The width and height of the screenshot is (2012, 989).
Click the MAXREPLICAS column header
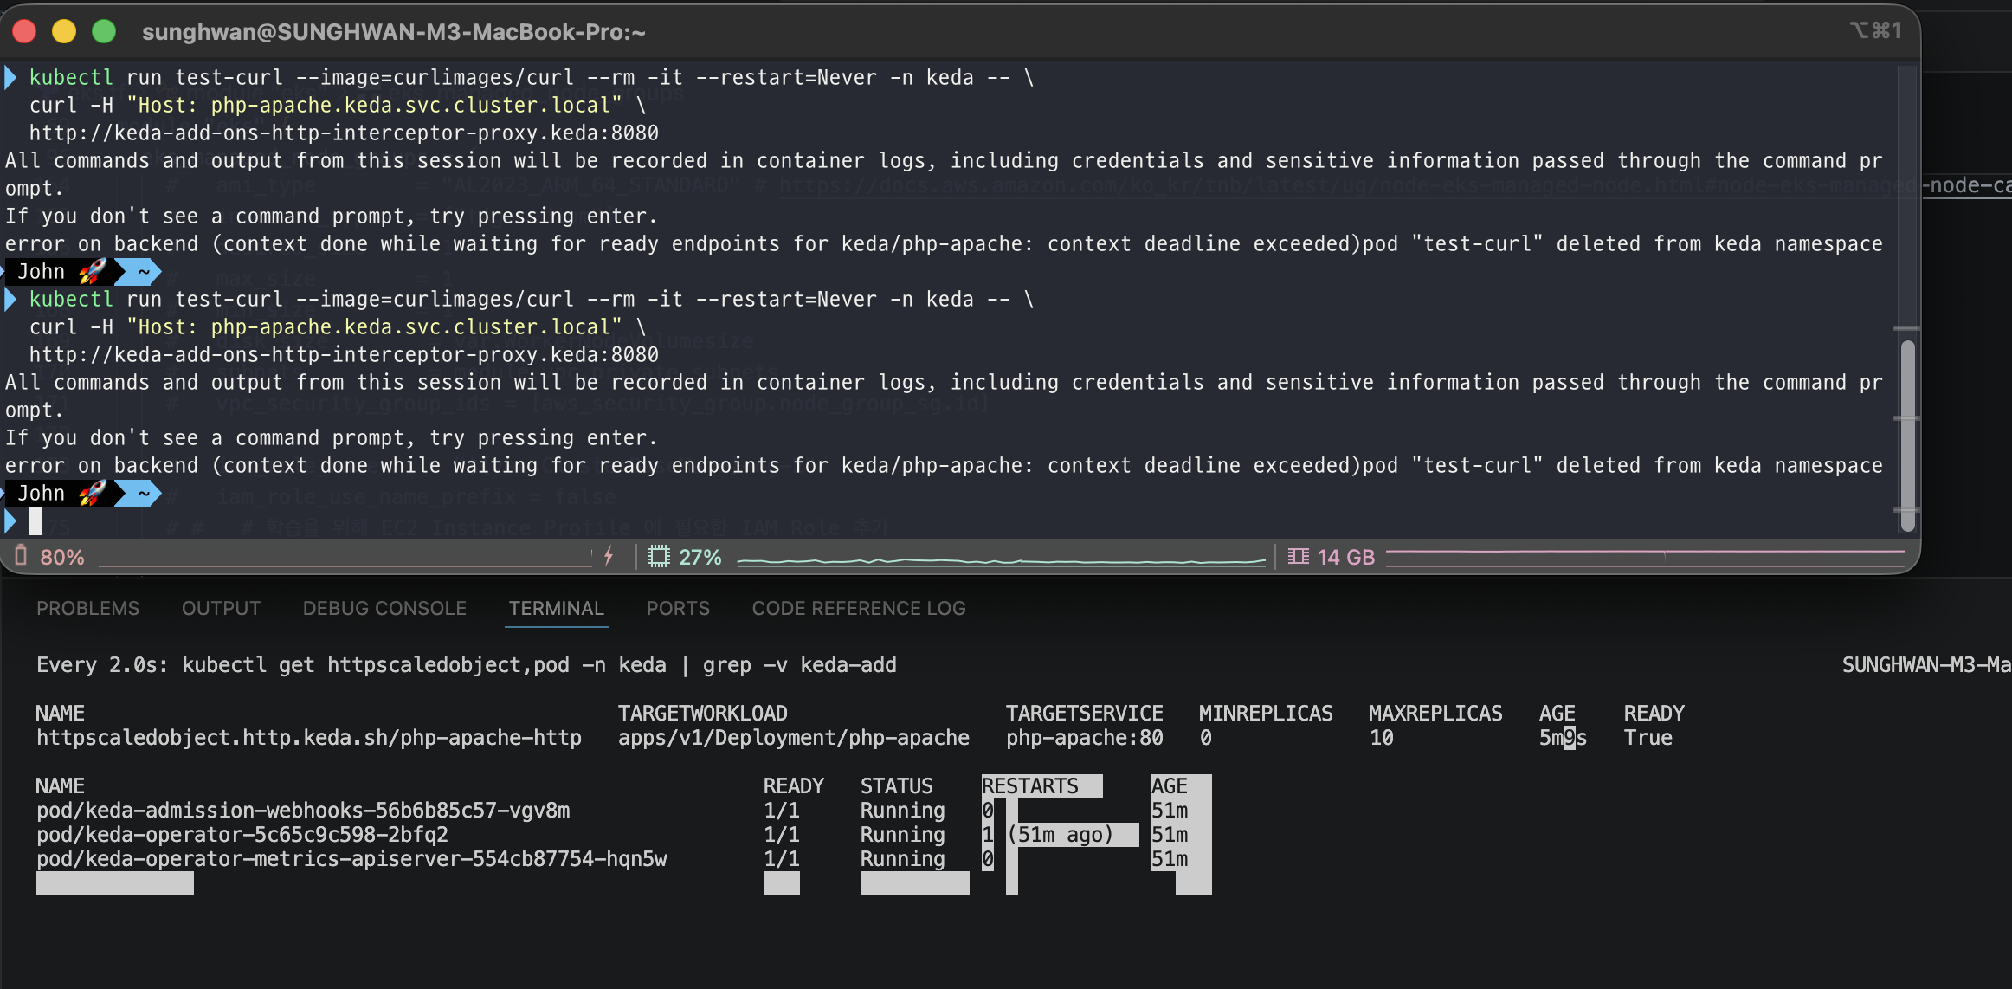click(x=1435, y=714)
